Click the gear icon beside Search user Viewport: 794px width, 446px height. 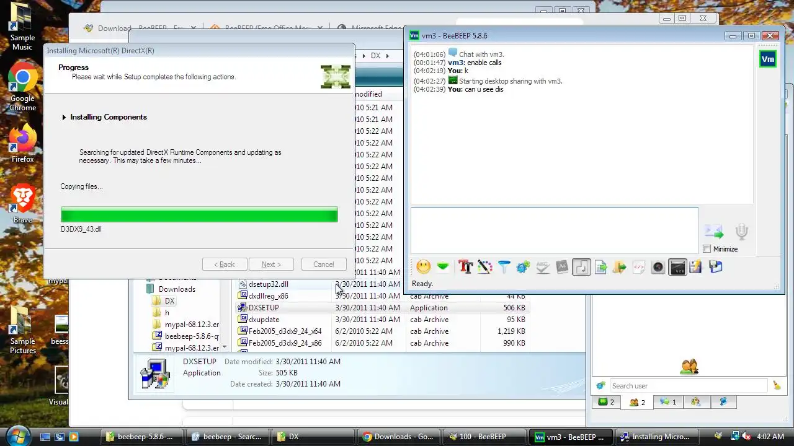click(600, 385)
